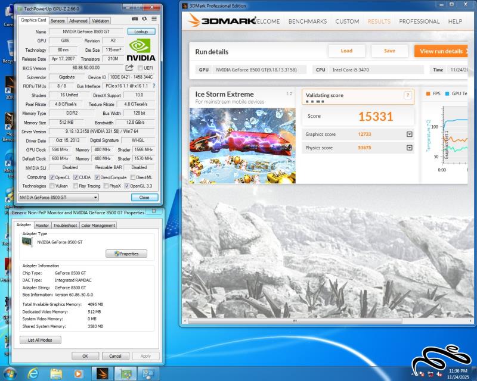Screen dimensions: 477x381
Task: Open the GPU selection dropdown in GPU-Z
Action: point(58,197)
